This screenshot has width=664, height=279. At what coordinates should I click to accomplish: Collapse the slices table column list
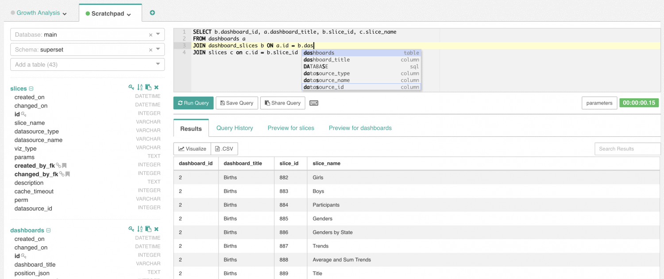[31, 89]
